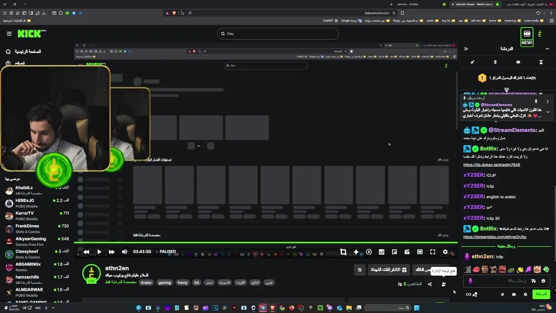Click the square icon button beside gifted subs

click(x=360, y=270)
